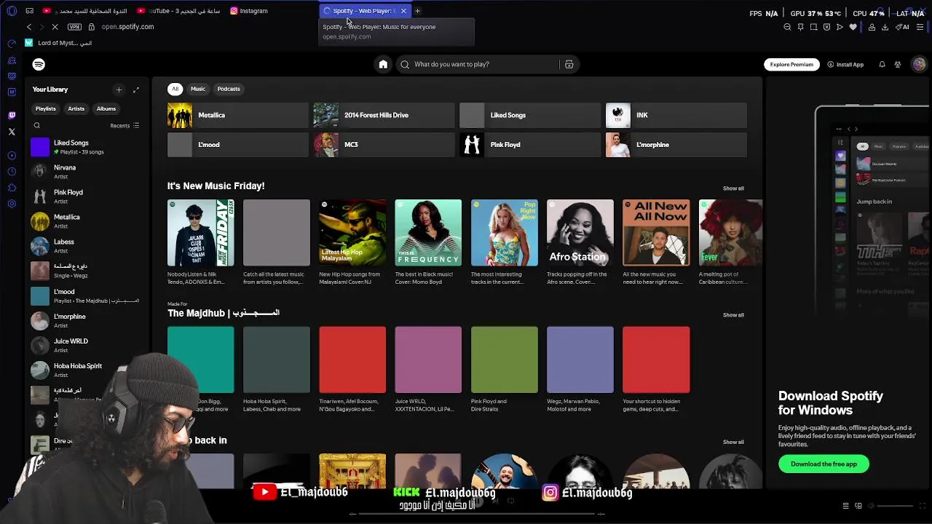
Task: Open Labess artist in library
Action: pos(87,246)
